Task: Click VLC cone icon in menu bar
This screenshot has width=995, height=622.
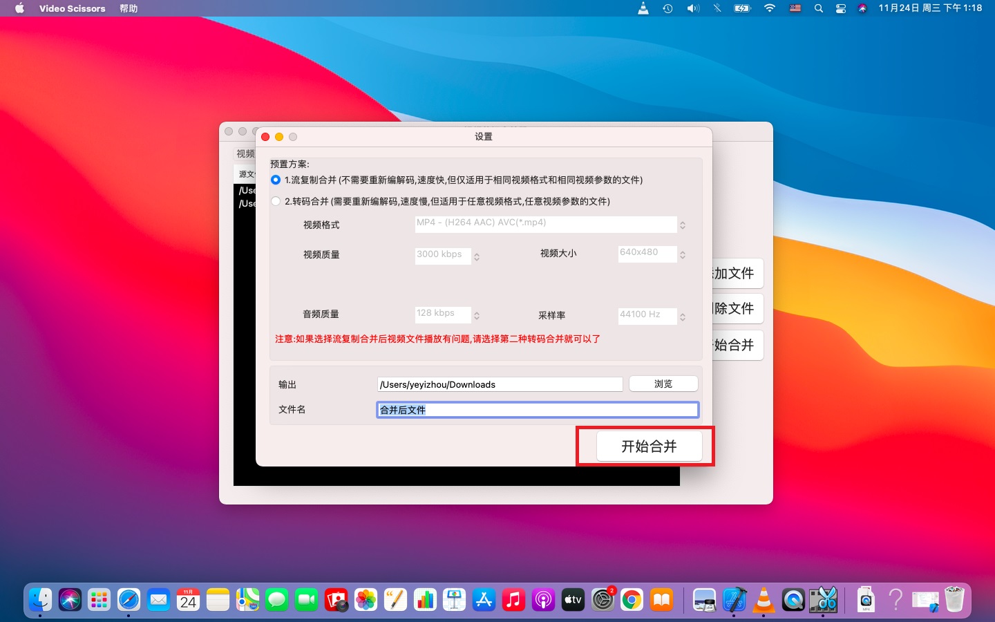Action: (643, 8)
